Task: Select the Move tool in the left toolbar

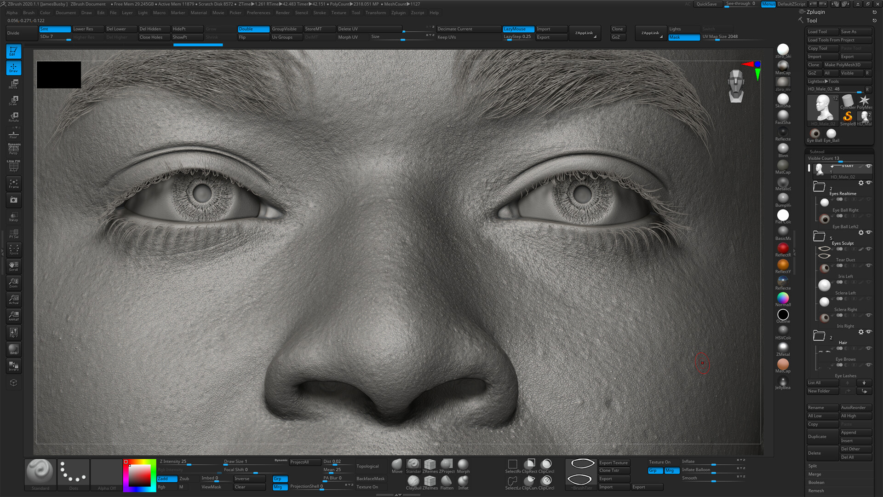Action: [13, 84]
